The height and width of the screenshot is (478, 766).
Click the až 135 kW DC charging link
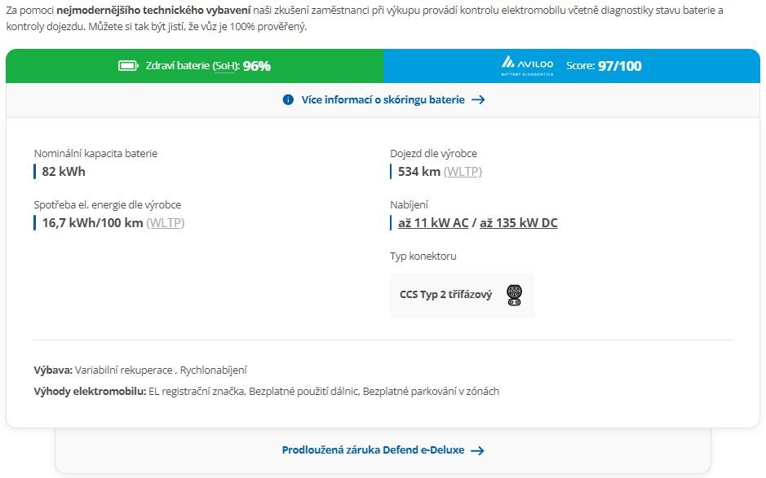pos(518,222)
